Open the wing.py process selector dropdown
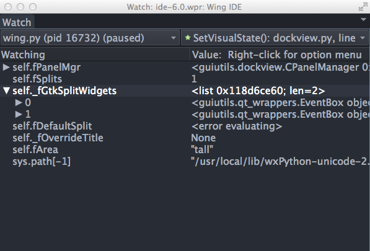The image size is (370, 251). (x=90, y=38)
